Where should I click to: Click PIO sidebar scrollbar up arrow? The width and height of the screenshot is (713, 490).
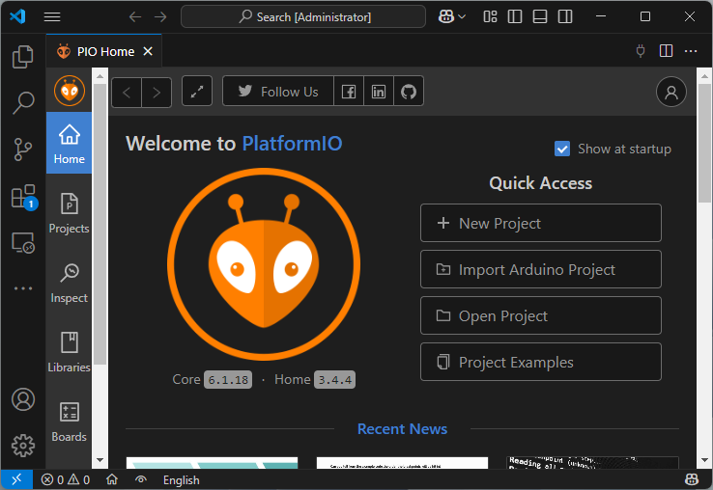point(100,76)
